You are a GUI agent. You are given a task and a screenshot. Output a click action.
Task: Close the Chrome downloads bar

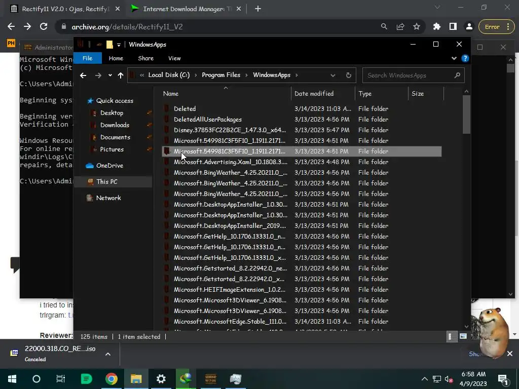[510, 354]
